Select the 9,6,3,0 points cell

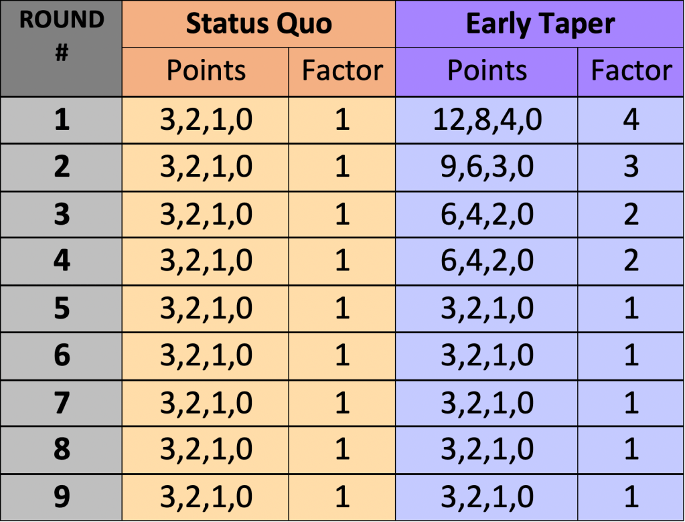[x=487, y=167]
